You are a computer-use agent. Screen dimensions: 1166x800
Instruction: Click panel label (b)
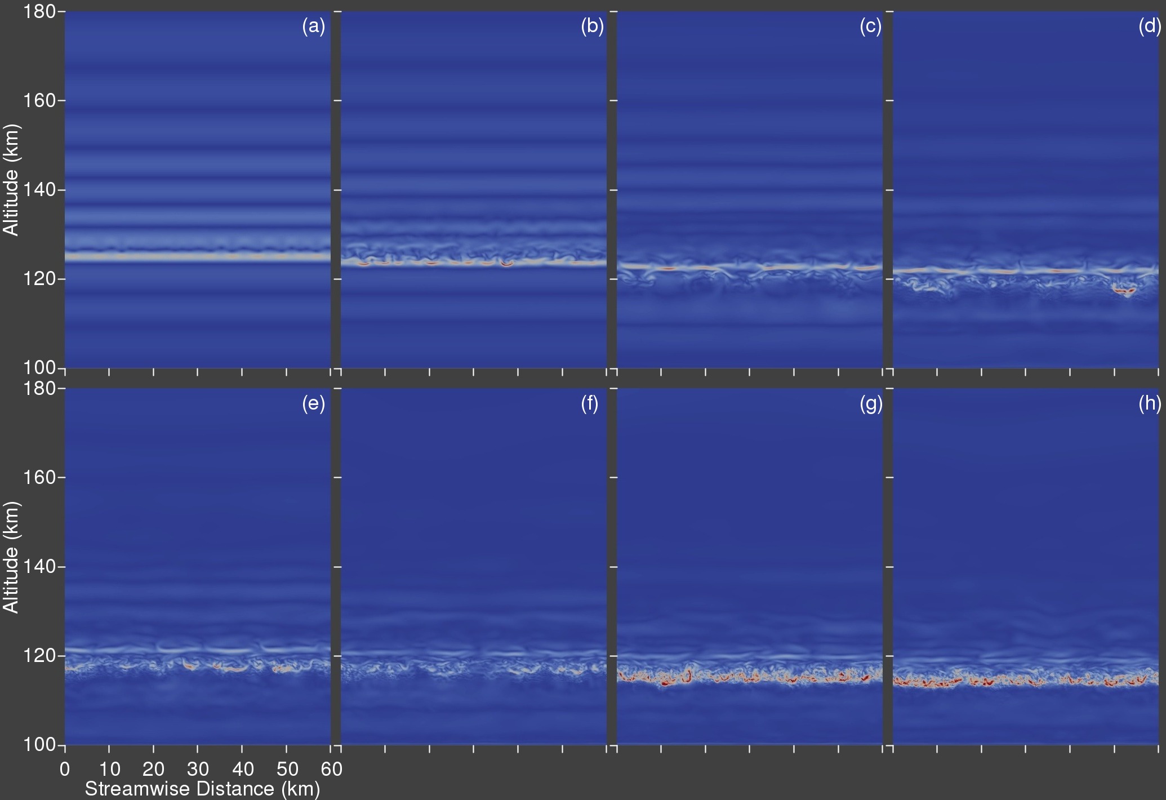click(592, 26)
